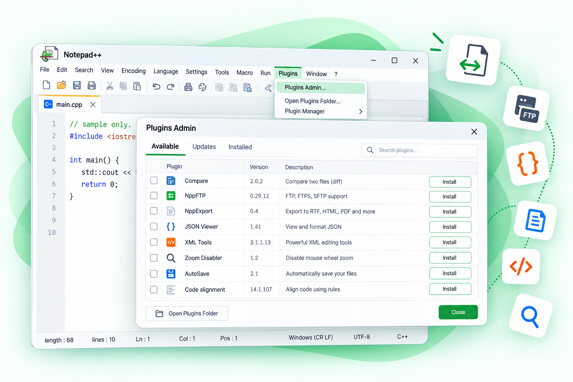Image resolution: width=573 pixels, height=382 pixels.
Task: Open the Macro menu
Action: click(245, 73)
